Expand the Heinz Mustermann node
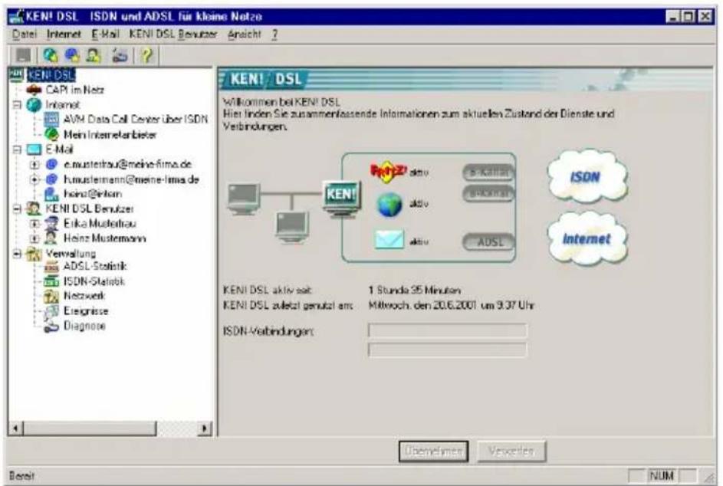 tap(35, 238)
